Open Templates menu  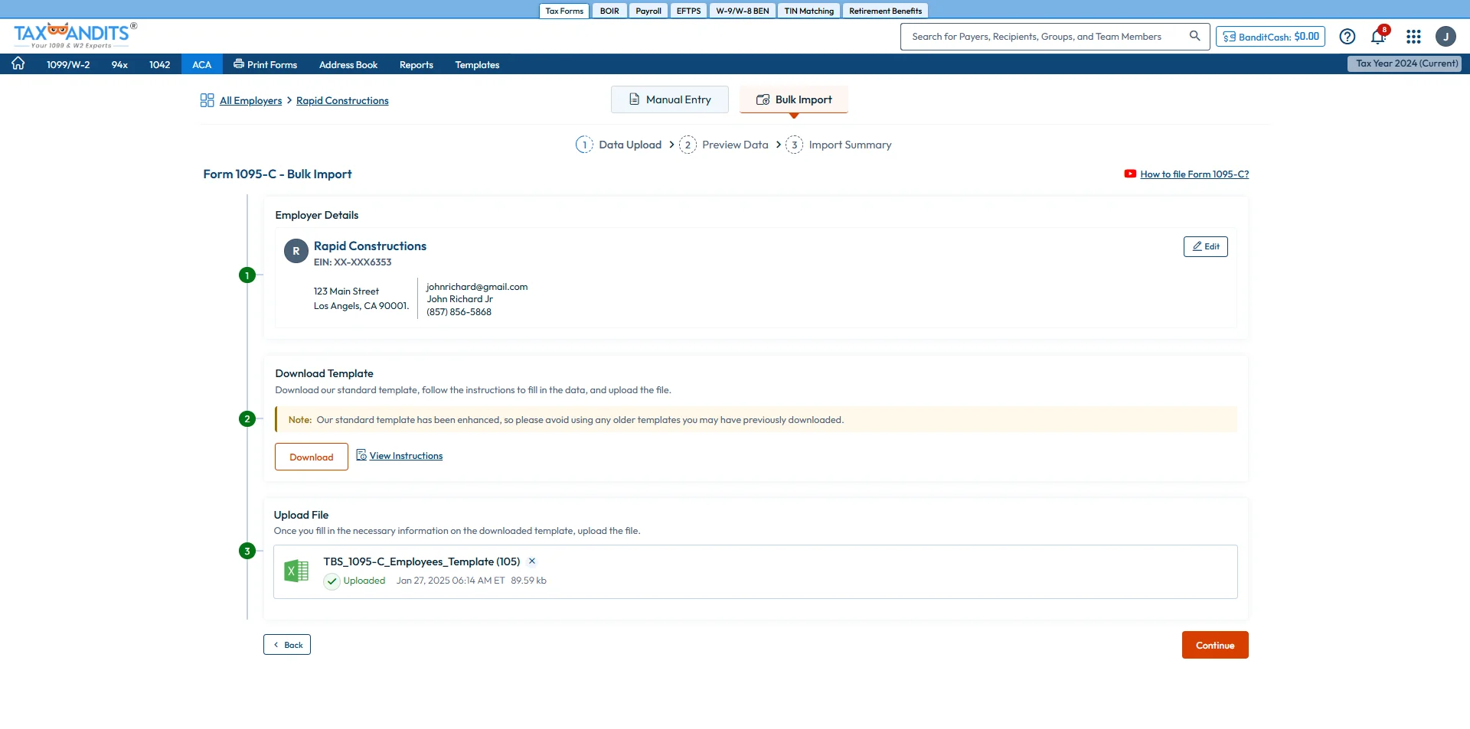click(477, 64)
